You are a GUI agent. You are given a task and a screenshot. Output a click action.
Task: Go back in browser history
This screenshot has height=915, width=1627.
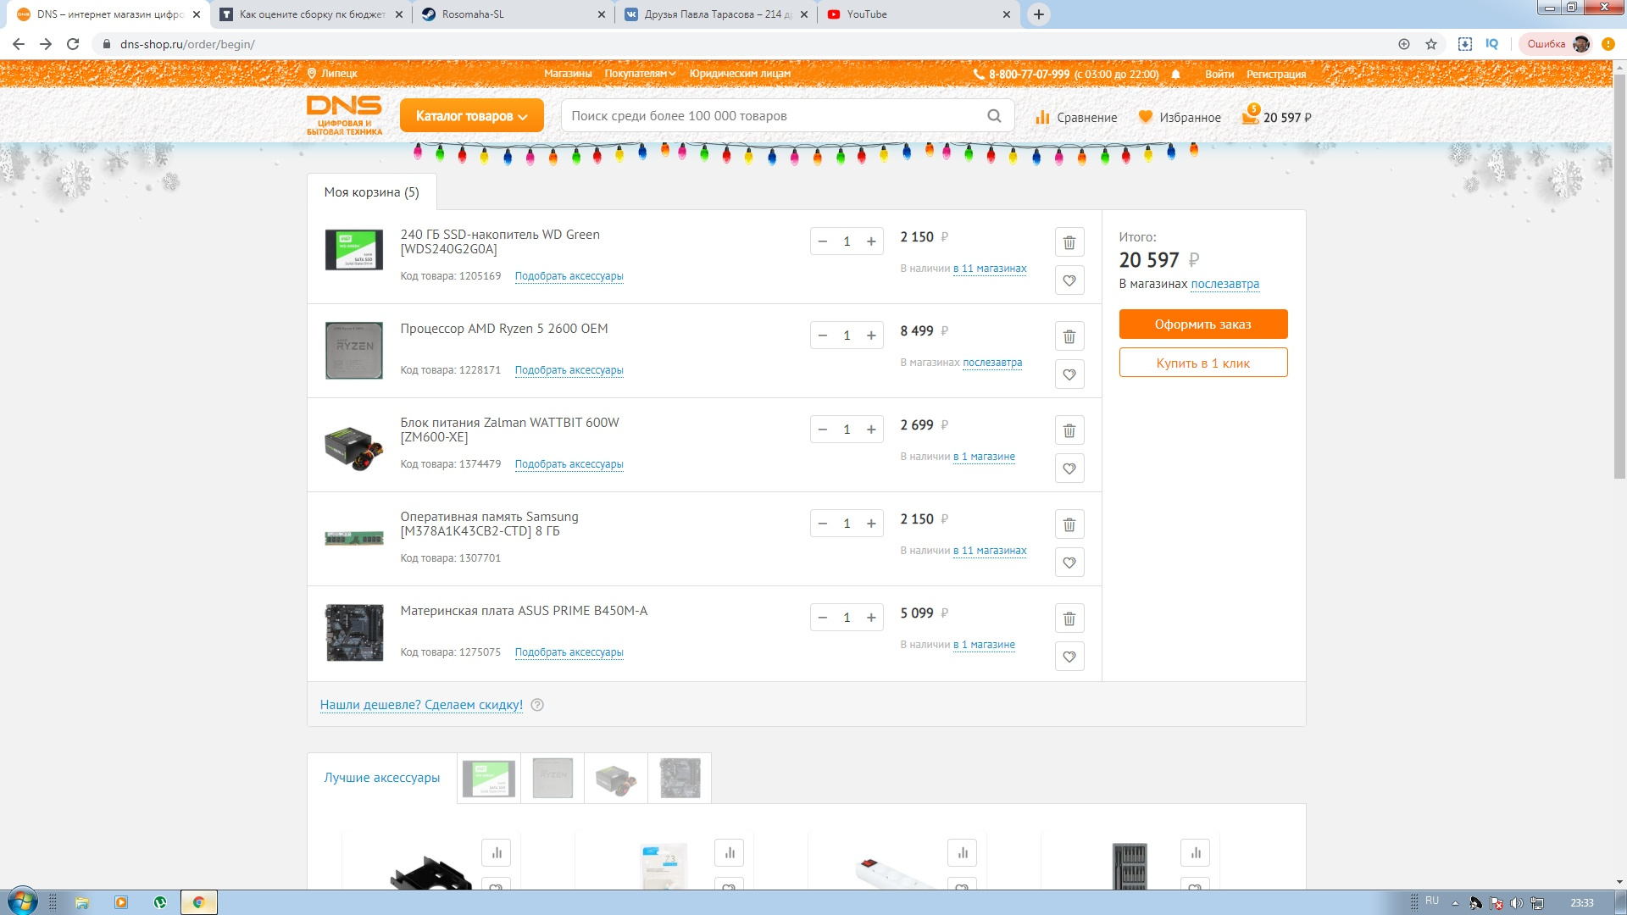pos(19,44)
